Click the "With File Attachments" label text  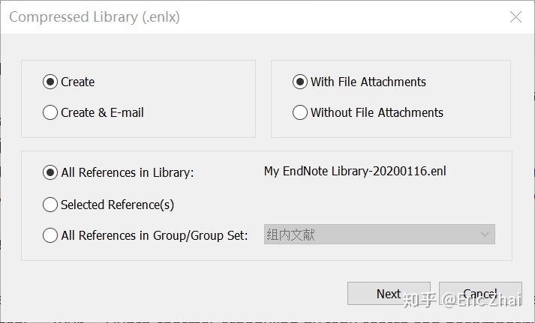click(368, 82)
